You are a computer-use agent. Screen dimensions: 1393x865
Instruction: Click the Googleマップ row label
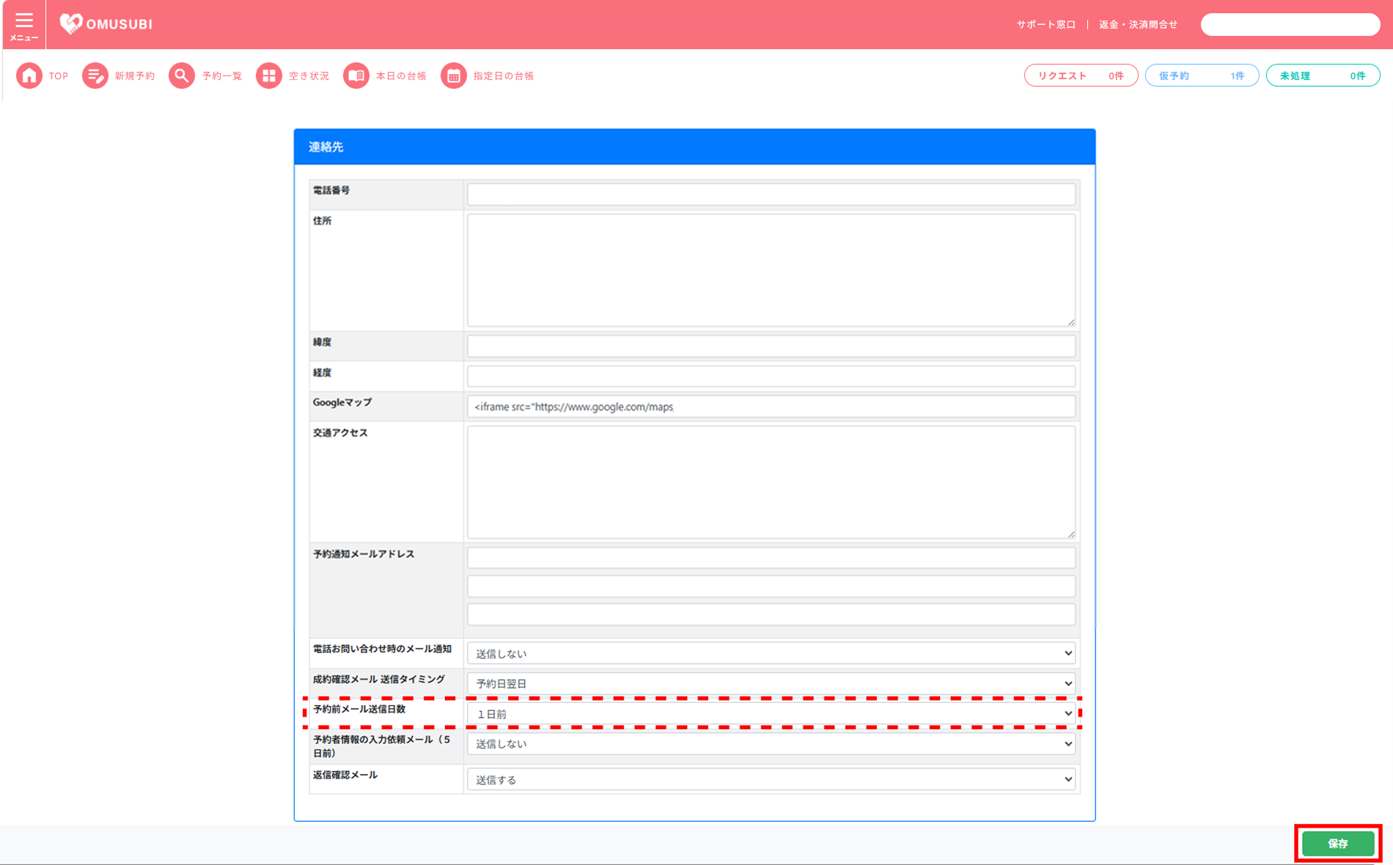pos(342,403)
